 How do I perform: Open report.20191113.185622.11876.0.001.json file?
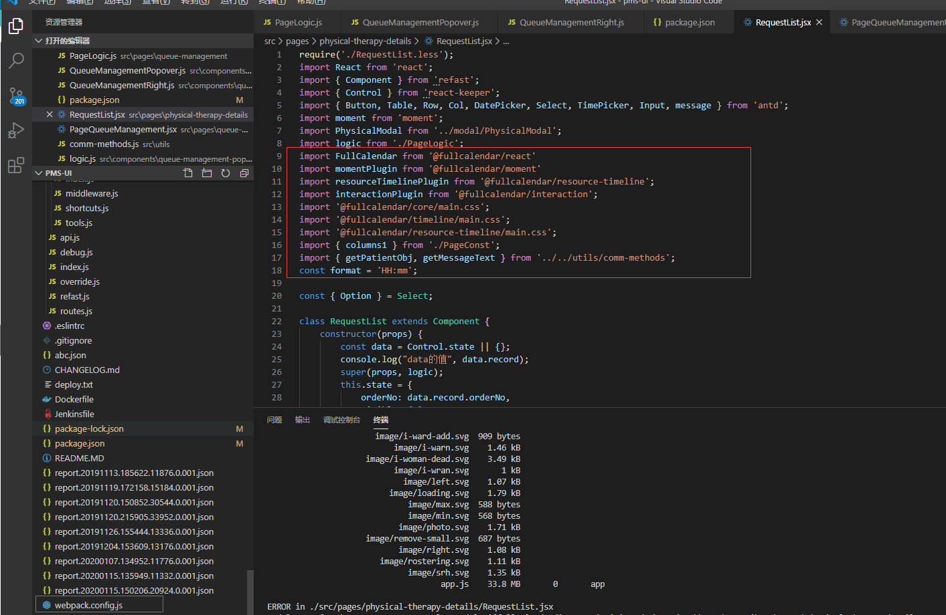coord(143,473)
